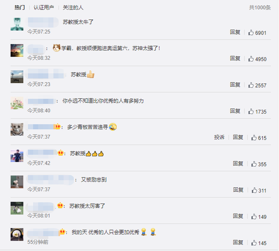Viewport: 279px width, 251px height.
Task: Click thumbs-up icon beside 149
Action: [x=254, y=217]
